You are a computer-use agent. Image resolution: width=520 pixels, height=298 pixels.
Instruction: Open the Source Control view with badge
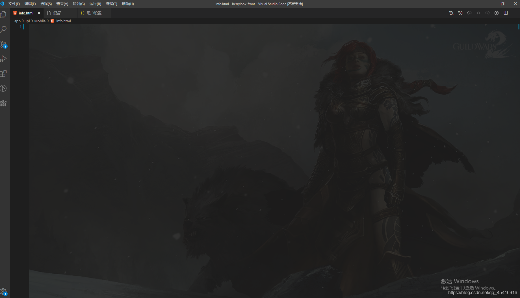tap(3, 44)
